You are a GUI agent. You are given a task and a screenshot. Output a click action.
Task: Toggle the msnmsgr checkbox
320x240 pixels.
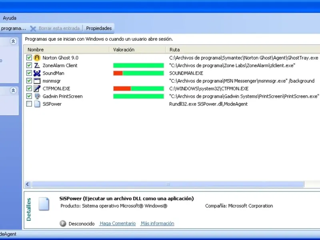tap(29, 81)
